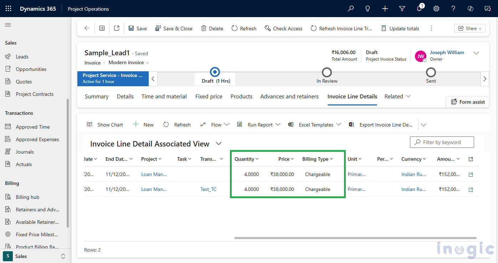
Task: Open the Invoice Line Details tab
Action: point(352,96)
